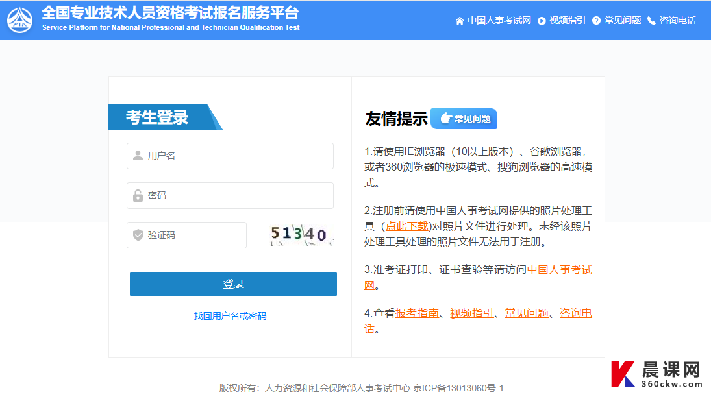
Task: Click the play icon beside 视频指引
Action: point(542,21)
